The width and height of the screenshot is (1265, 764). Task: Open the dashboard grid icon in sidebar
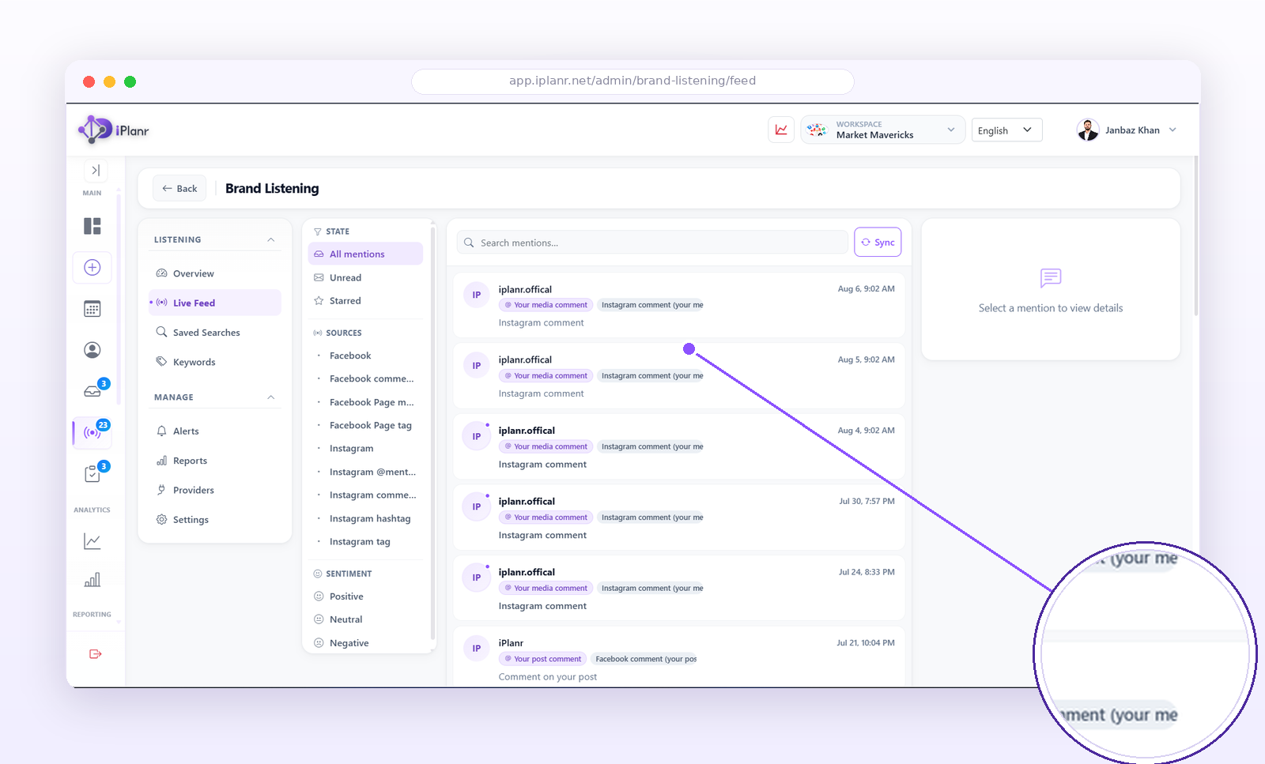tap(93, 226)
